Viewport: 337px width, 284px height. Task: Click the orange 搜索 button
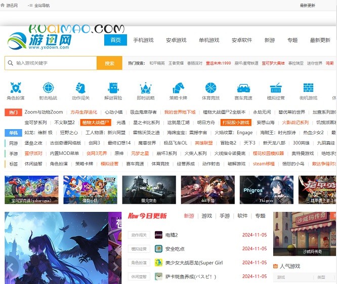click(x=110, y=63)
